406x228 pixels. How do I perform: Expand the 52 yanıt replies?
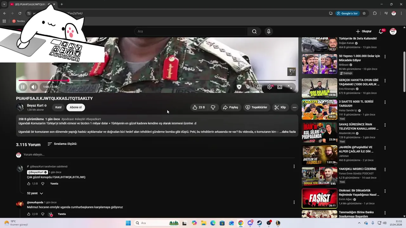click(x=35, y=193)
